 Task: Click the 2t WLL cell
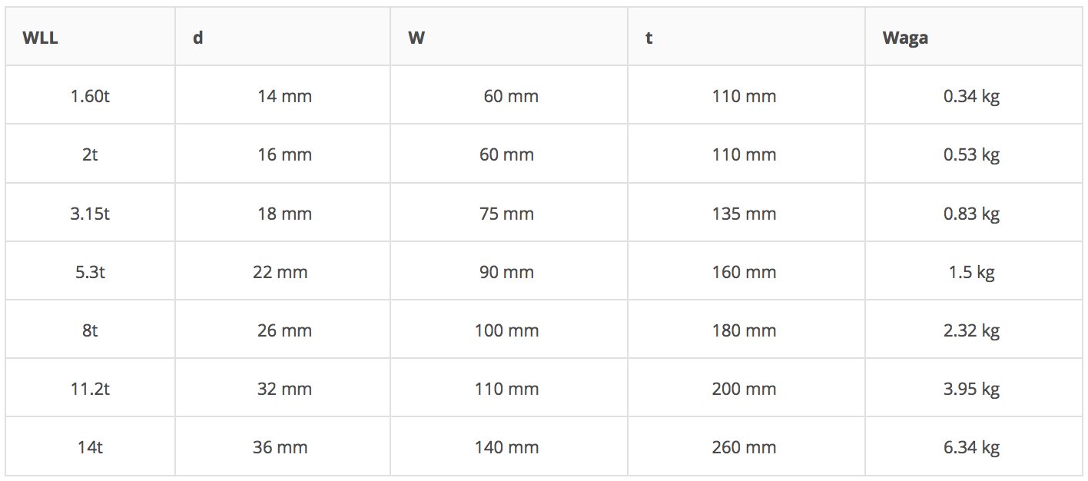[90, 154]
